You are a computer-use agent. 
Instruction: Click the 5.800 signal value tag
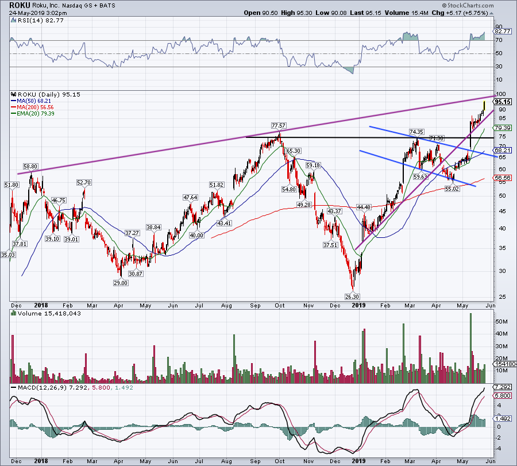click(503, 395)
